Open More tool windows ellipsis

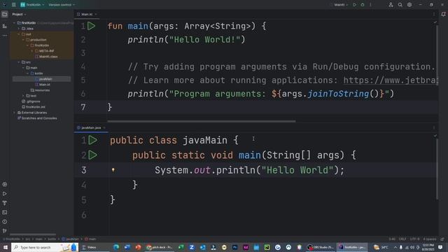5,36
